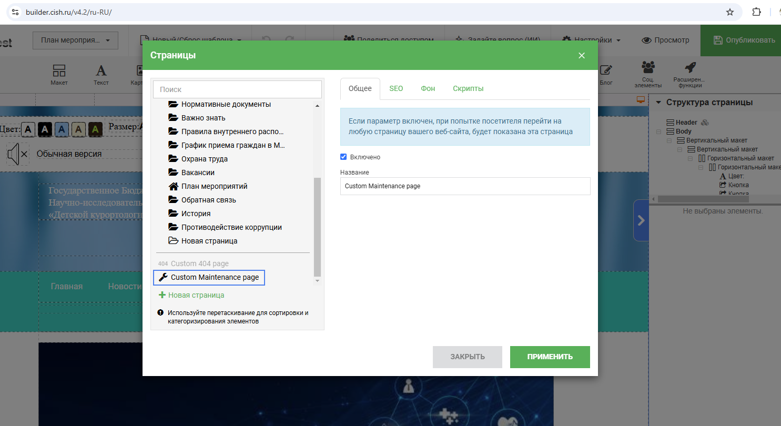Choose the blue color scheme swatch
The width and height of the screenshot is (781, 426).
click(62, 129)
